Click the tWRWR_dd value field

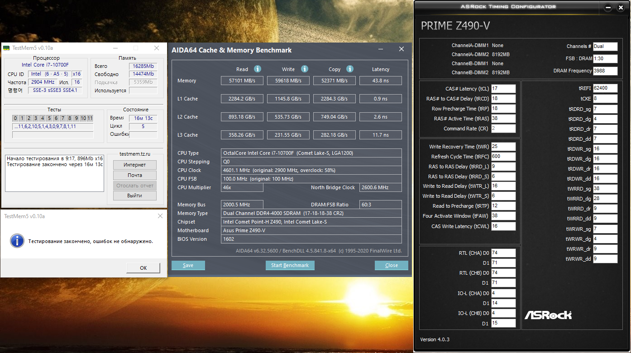coord(605,259)
